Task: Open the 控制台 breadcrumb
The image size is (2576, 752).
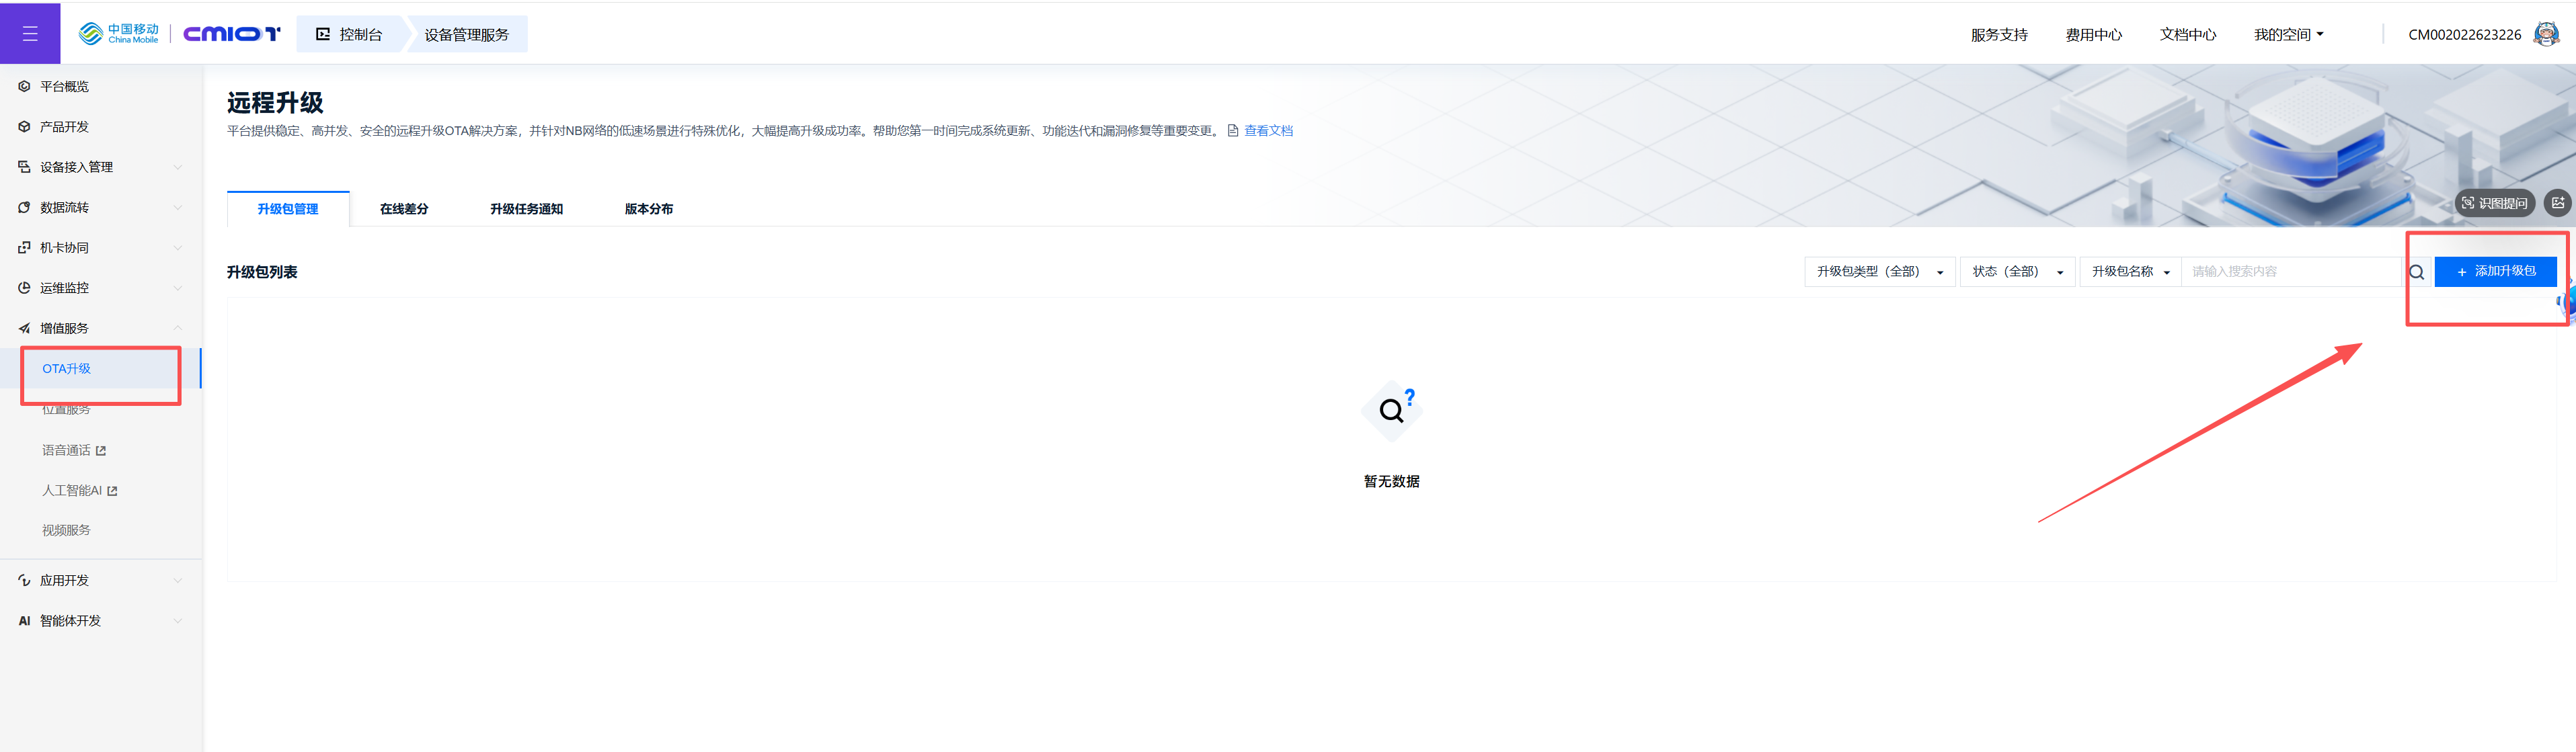Action: (x=350, y=34)
